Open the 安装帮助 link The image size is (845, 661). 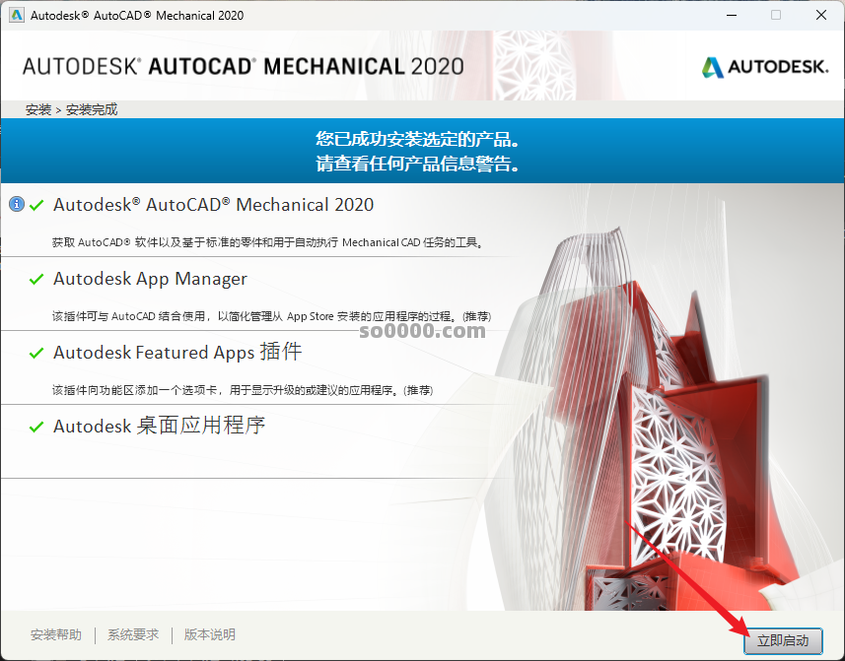(x=56, y=635)
